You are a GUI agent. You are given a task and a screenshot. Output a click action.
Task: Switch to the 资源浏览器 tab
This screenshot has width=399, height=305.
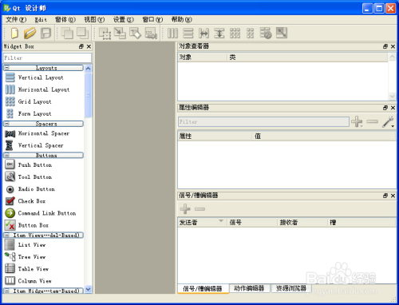[x=291, y=288]
